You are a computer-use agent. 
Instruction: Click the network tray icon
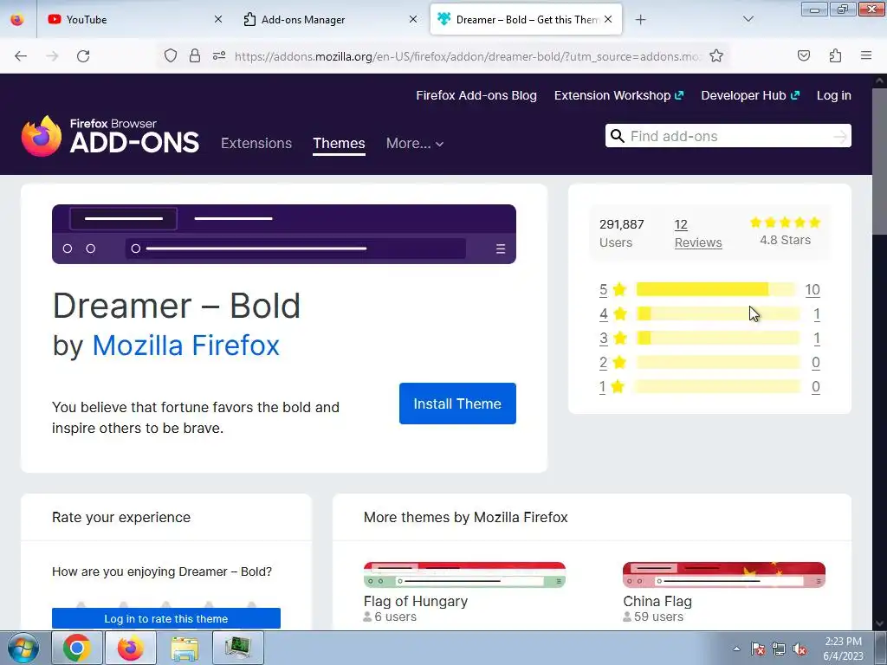click(779, 649)
